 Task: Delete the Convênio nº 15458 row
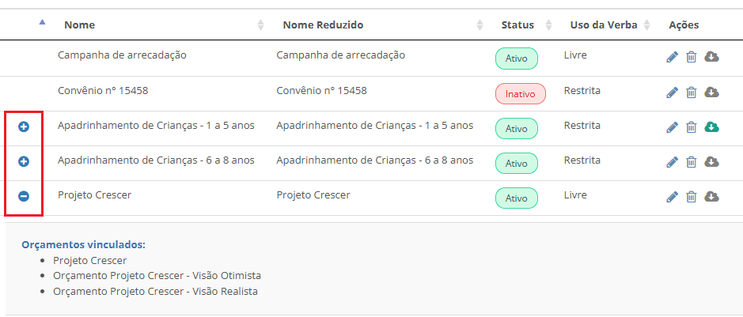point(691,92)
